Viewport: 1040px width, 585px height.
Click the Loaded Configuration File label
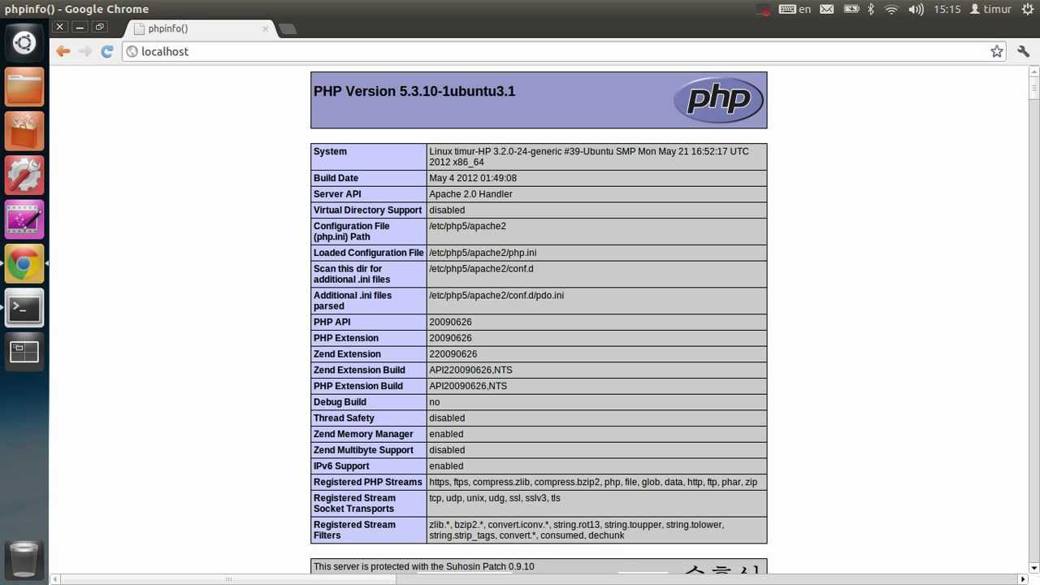pos(369,253)
